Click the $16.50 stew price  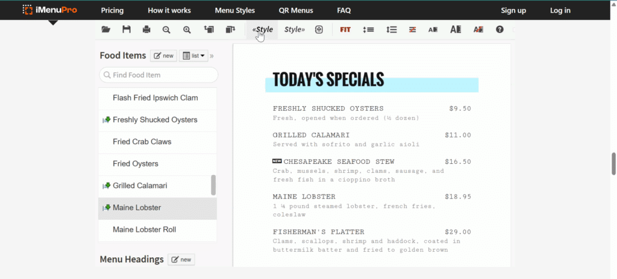pos(458,161)
